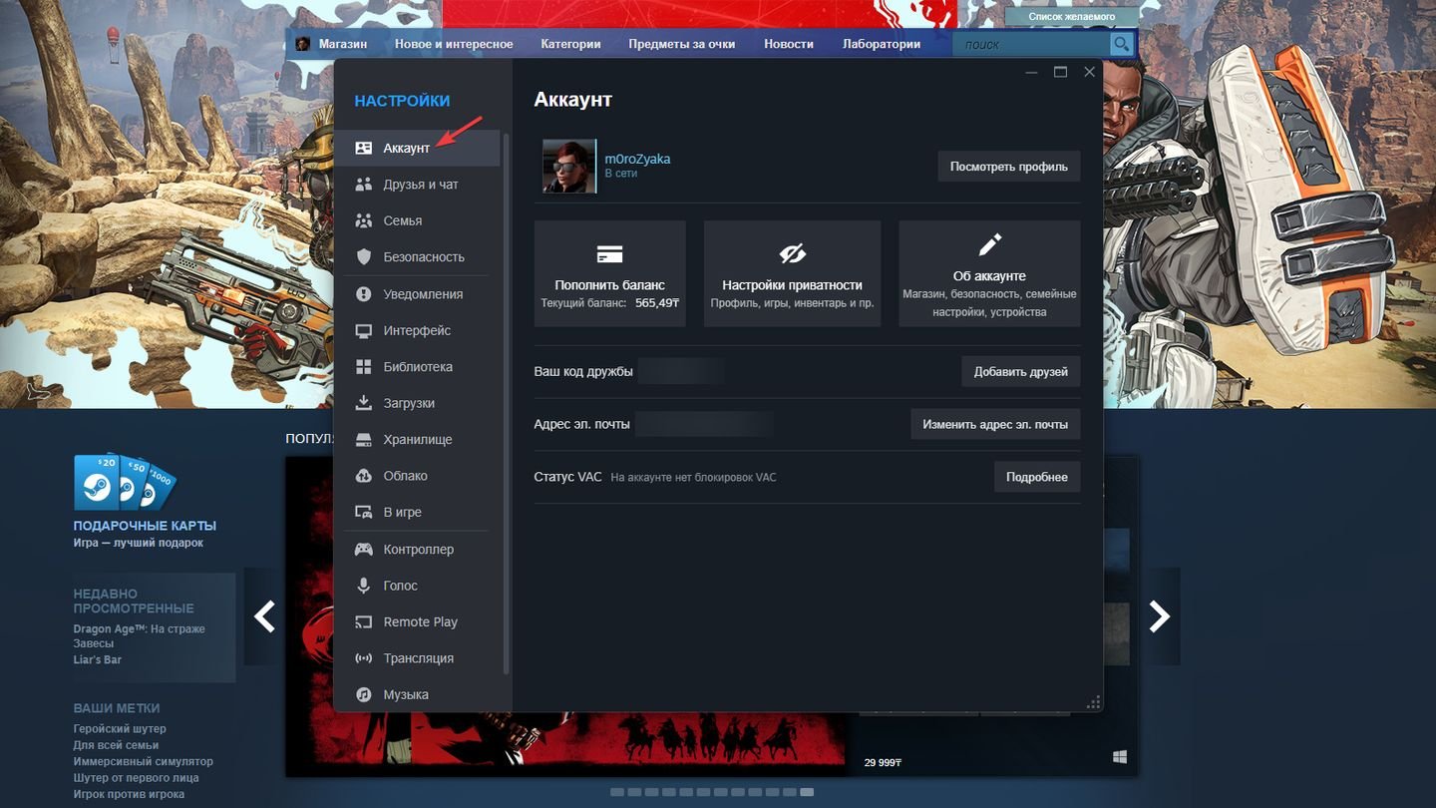Click the Account card icon in sidebar
The width and height of the screenshot is (1436, 808).
364,148
